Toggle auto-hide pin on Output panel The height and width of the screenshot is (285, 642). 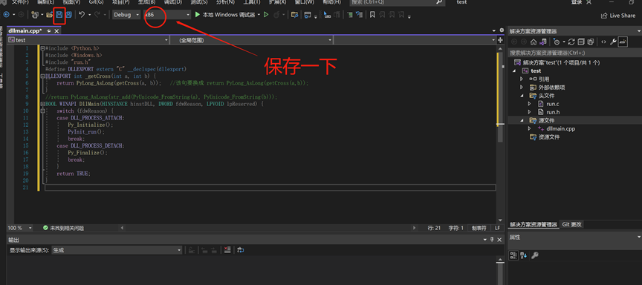(493, 240)
